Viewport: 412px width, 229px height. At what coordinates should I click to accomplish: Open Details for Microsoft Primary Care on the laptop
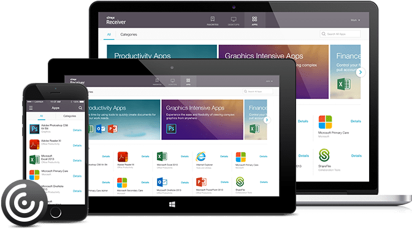(356, 122)
